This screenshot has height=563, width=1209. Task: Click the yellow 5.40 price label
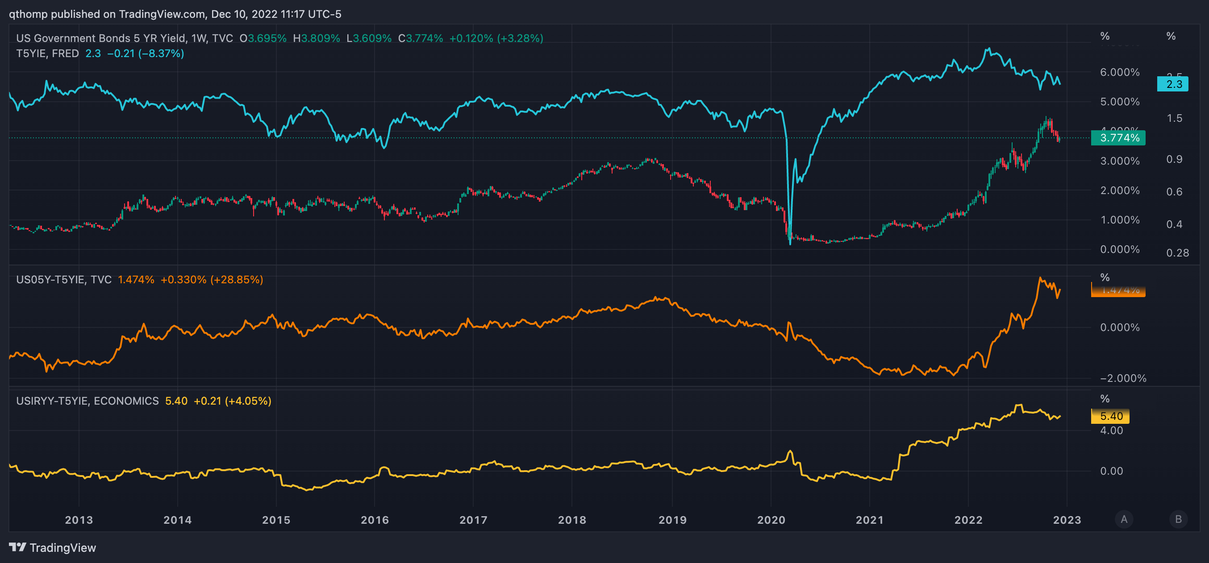[1110, 416]
